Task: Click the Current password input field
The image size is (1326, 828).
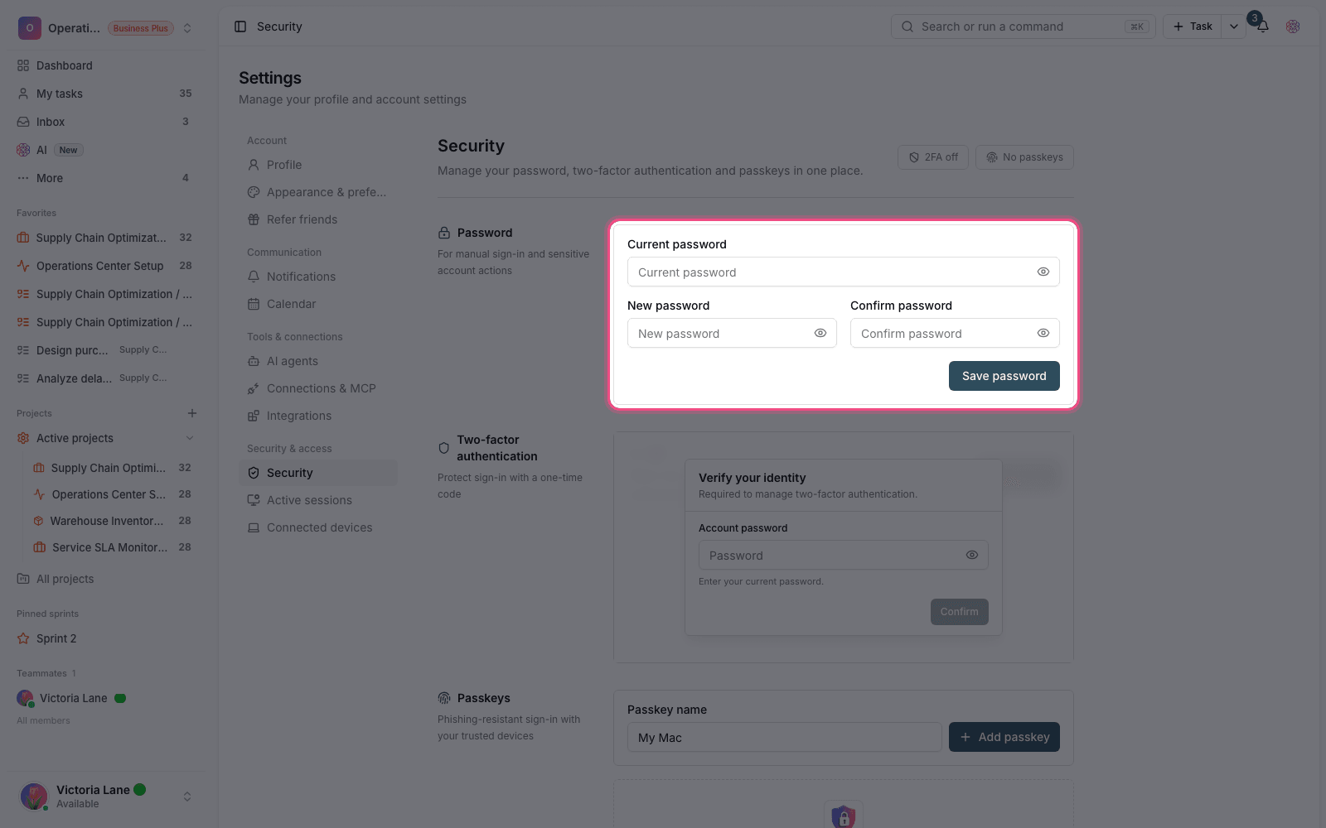Action: [x=843, y=272]
